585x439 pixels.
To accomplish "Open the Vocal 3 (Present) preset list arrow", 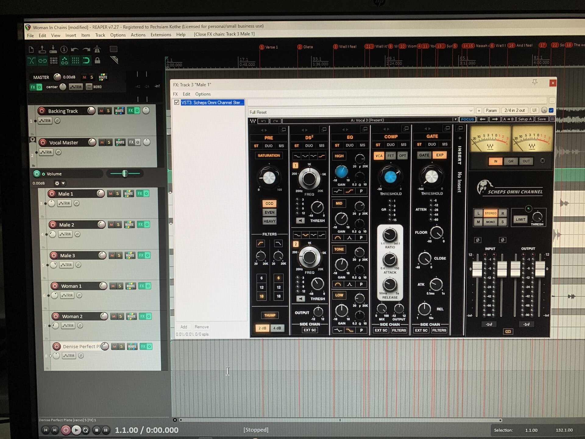I will [x=455, y=120].
